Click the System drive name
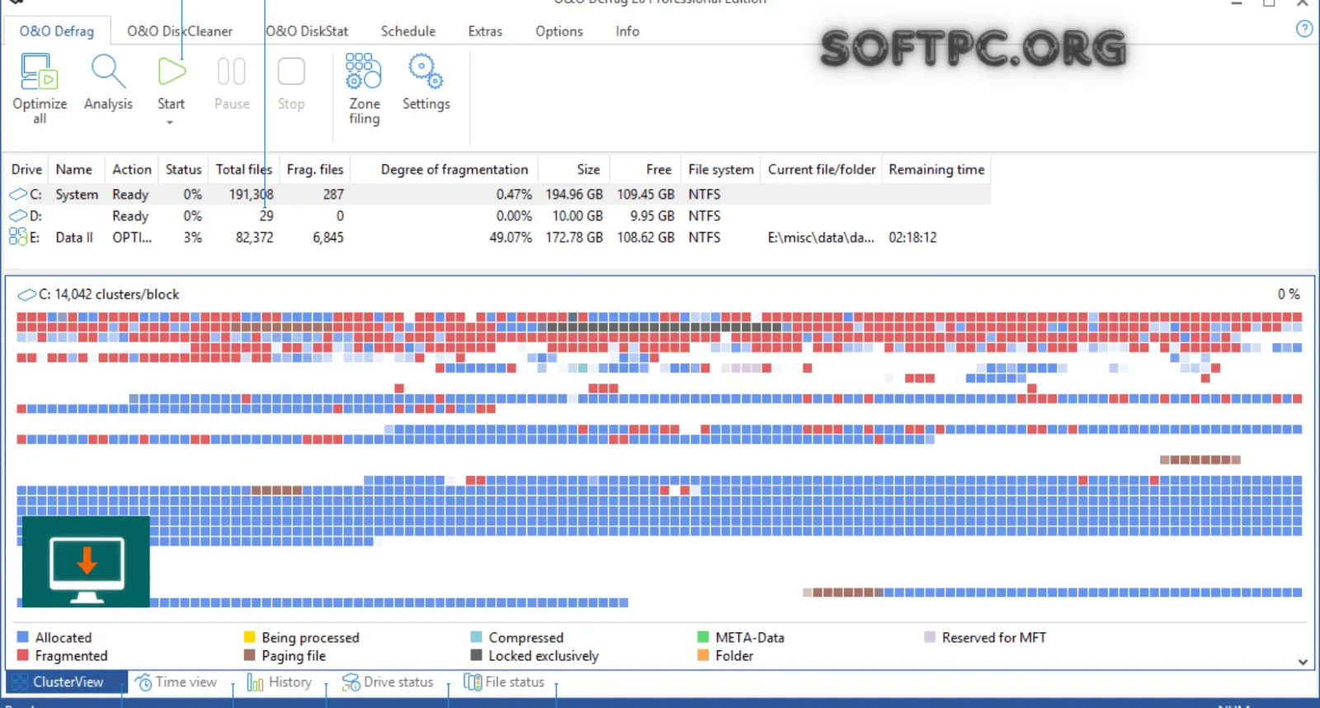Screen dimensions: 1320x708 click(x=77, y=195)
